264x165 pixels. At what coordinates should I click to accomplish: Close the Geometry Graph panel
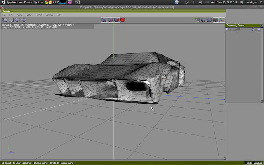coord(262,26)
